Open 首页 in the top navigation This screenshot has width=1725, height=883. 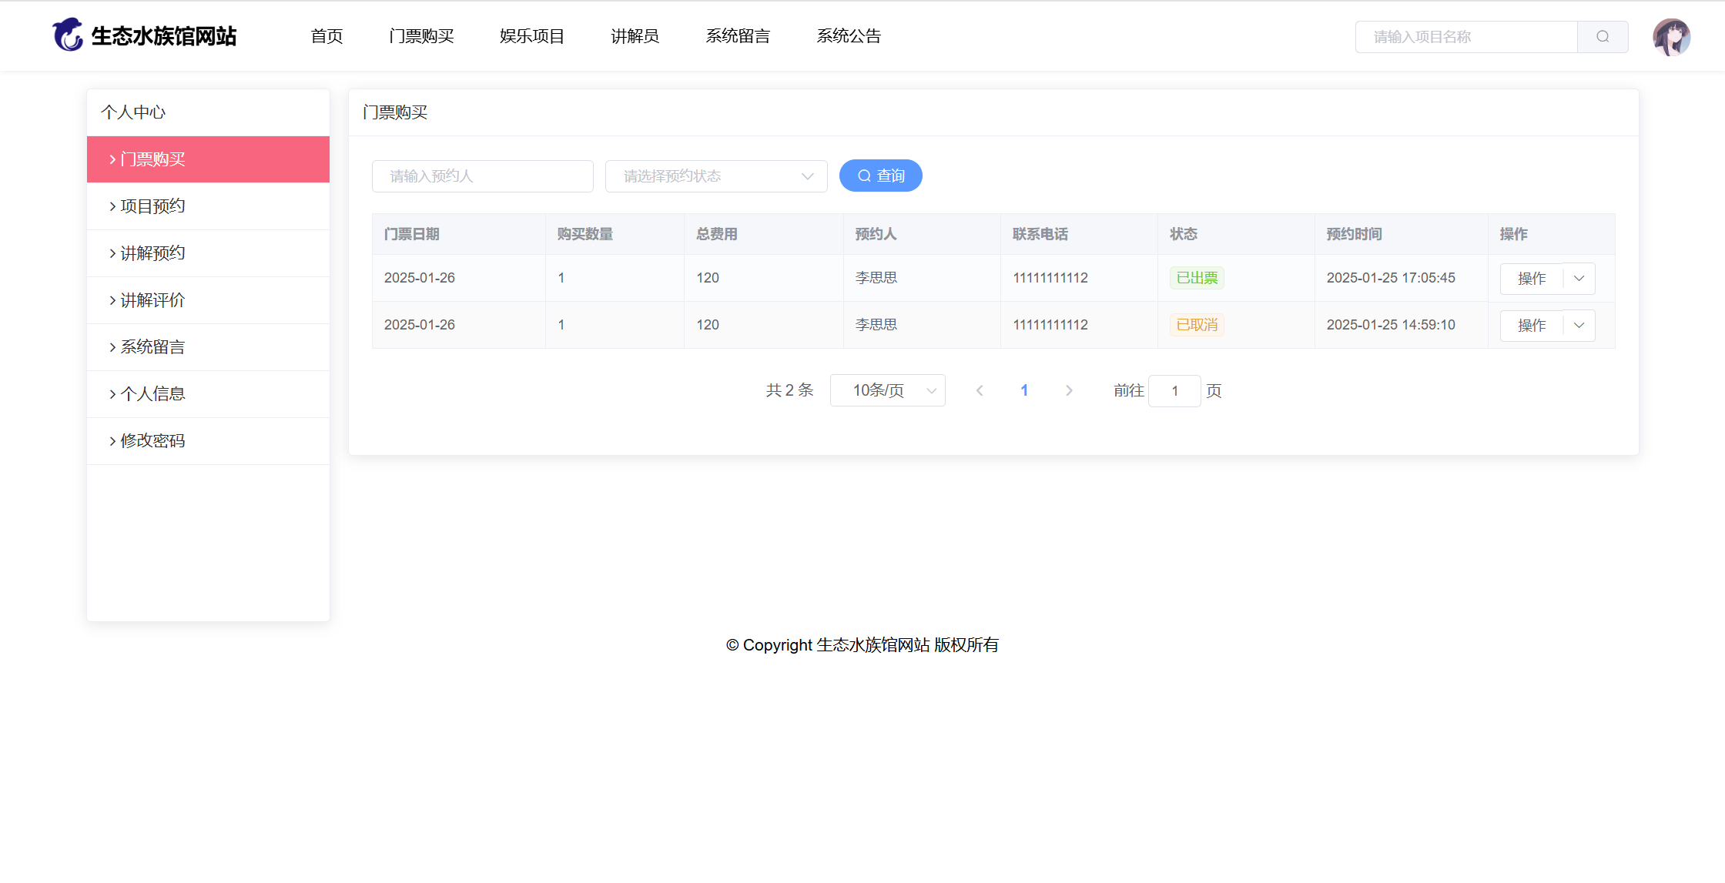(327, 36)
